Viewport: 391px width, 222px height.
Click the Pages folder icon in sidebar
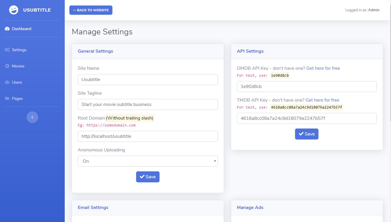7,98
